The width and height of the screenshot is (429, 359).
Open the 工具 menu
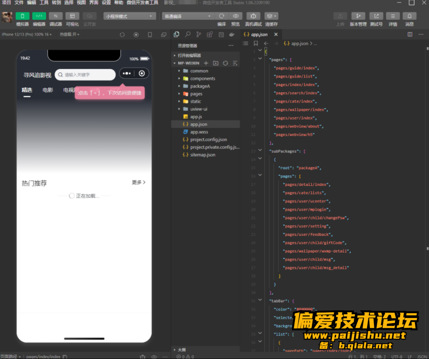coord(44,3)
